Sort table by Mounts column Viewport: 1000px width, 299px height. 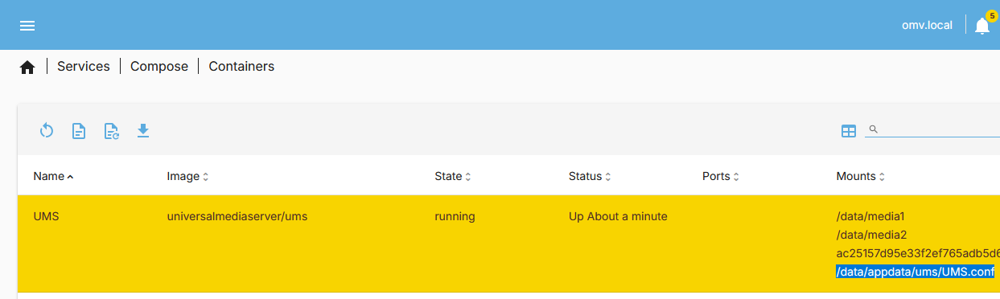pos(861,176)
